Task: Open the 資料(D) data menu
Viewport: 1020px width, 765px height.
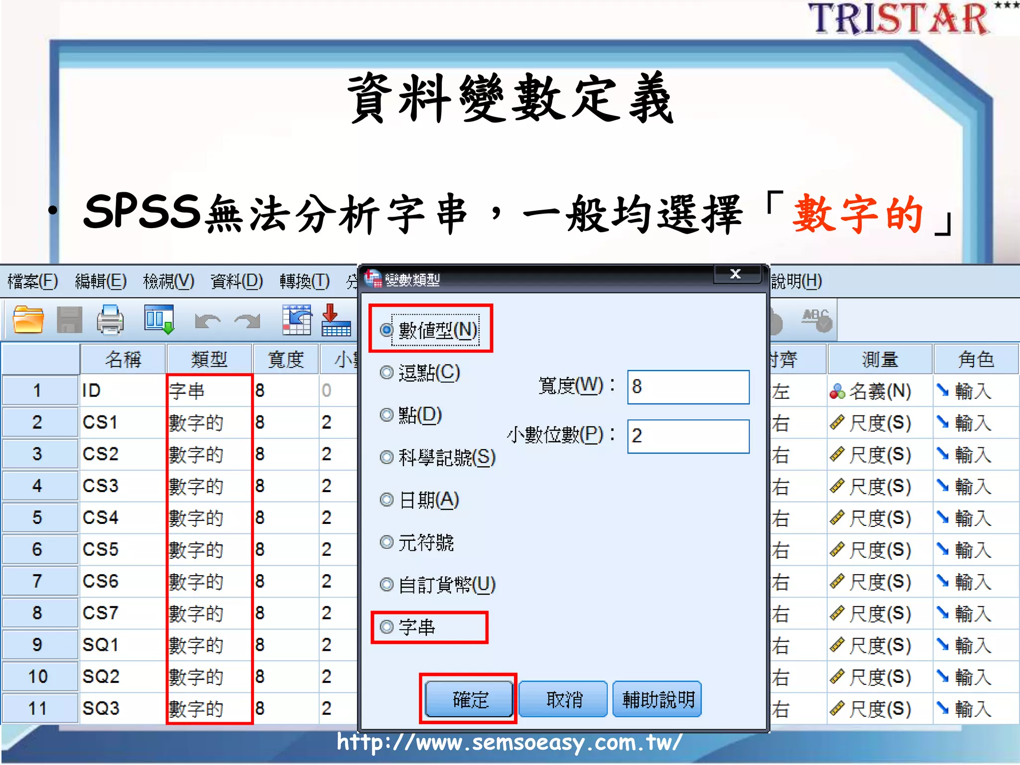Action: click(236, 281)
